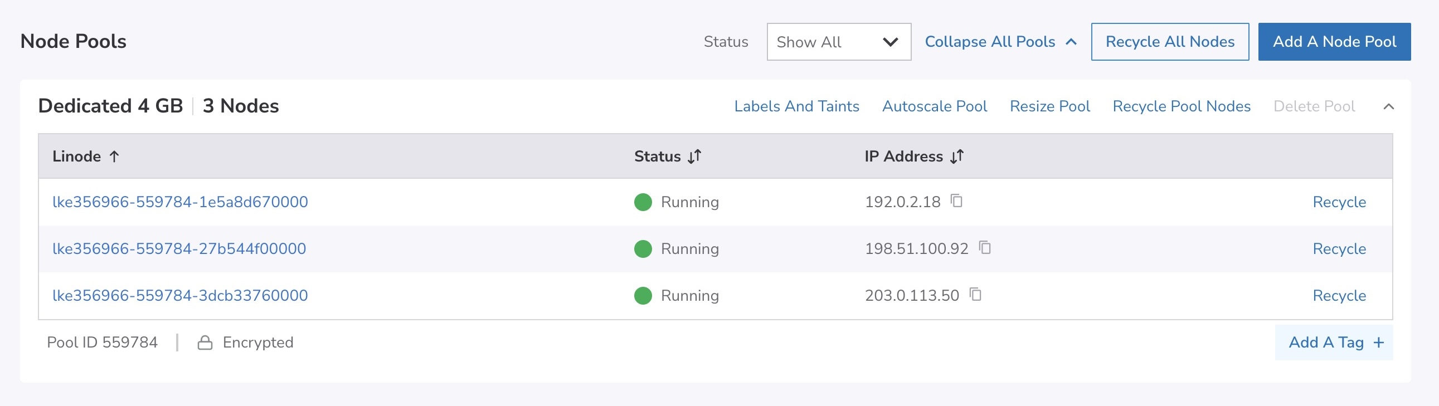Add A Node Pool

coord(1334,42)
